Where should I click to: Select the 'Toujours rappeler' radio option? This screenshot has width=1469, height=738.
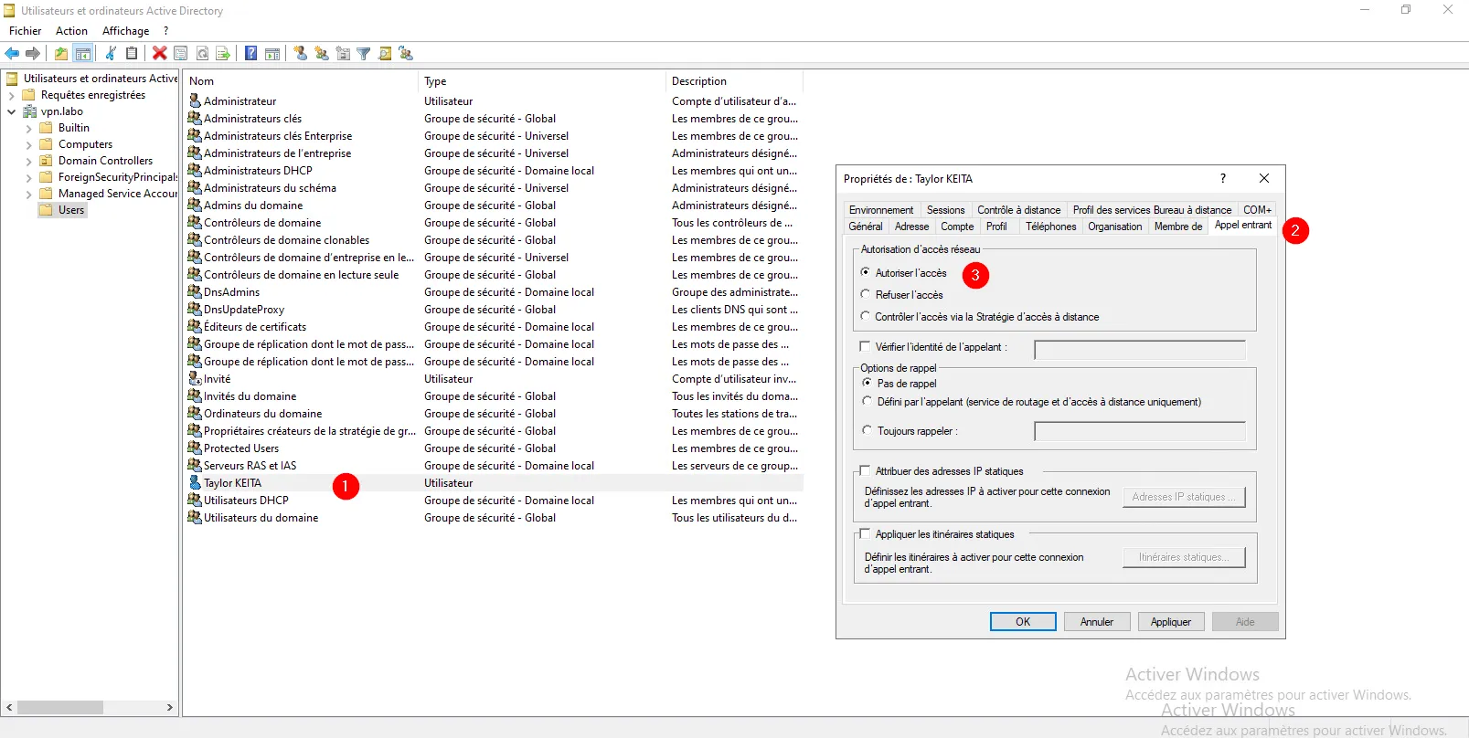click(867, 430)
